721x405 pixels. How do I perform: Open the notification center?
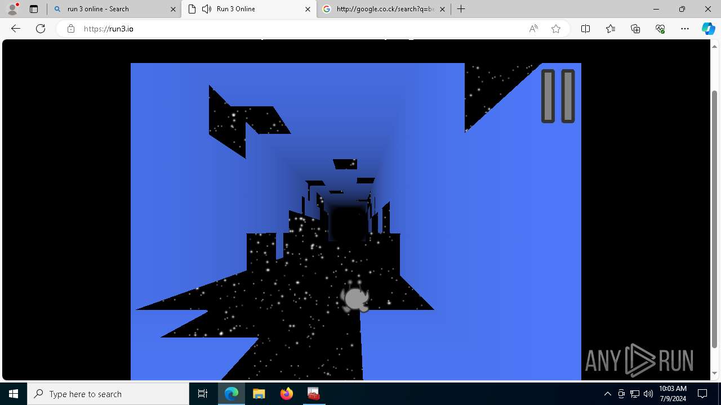pos(702,394)
